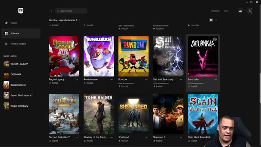Viewport: 261px width, 147px height.
Task: Click the Saturnalia title text
Action: click(x=193, y=80)
